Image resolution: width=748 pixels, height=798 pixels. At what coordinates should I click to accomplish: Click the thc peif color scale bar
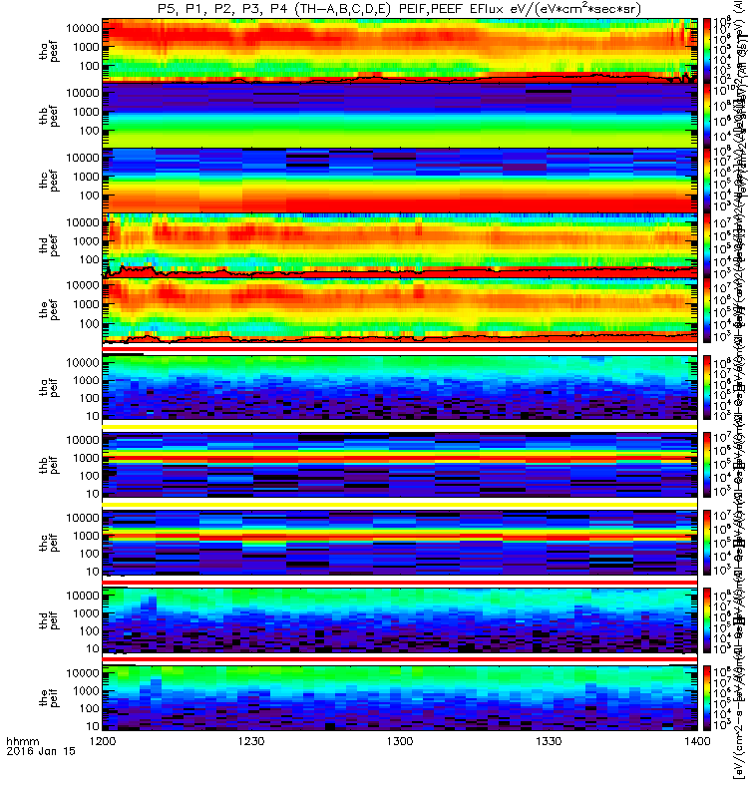[x=707, y=543]
